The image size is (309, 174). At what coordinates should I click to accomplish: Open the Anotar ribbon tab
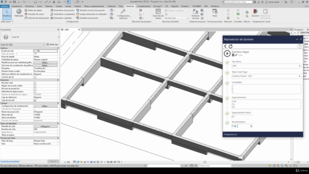point(68,6)
